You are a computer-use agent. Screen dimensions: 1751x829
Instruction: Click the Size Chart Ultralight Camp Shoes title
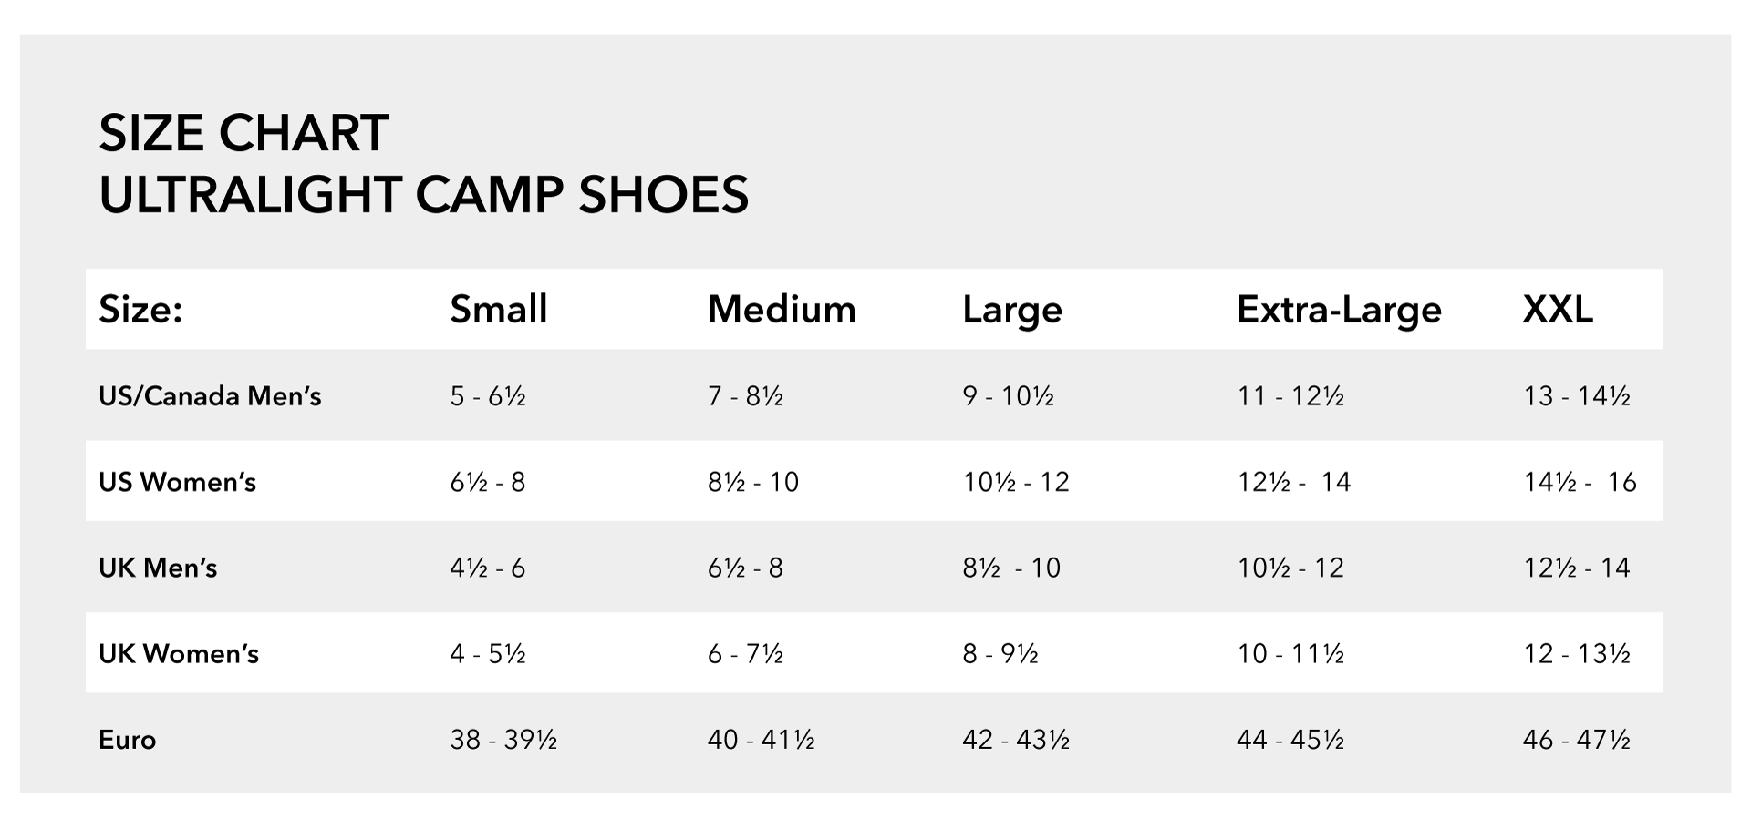424,164
